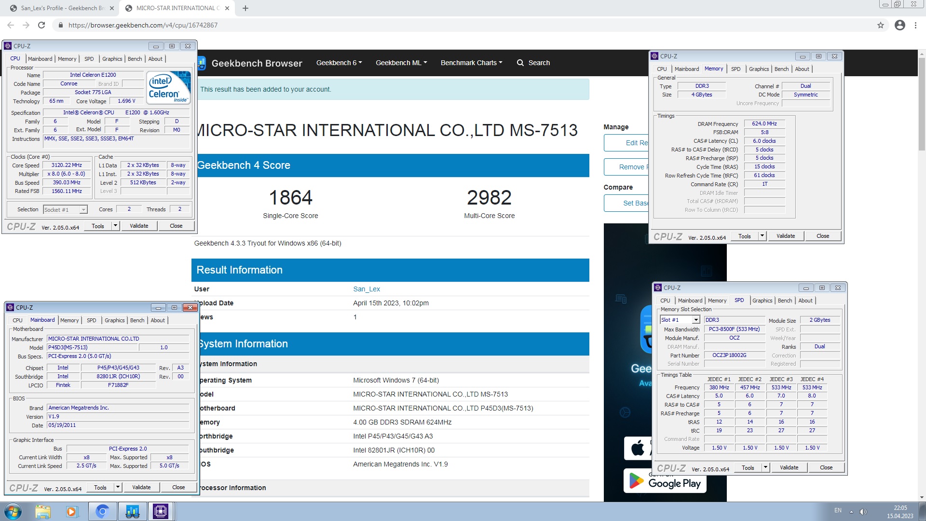Switch to Mainboard tab in CPU window
This screenshot has width=926, height=521.
tap(40, 59)
